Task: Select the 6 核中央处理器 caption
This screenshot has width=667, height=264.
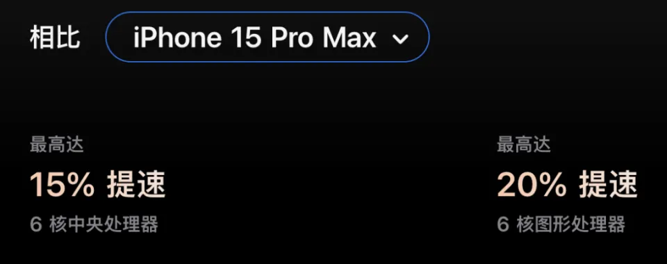Action: coord(94,224)
